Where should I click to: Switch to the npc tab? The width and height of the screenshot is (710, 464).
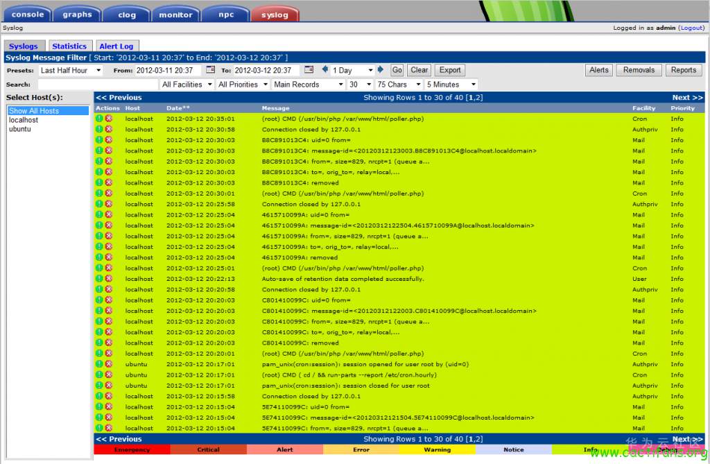(x=226, y=15)
